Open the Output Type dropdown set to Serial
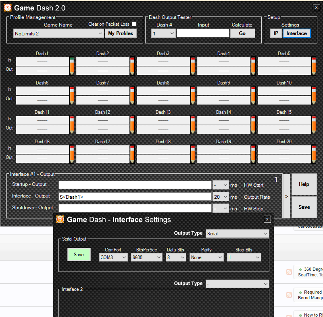The height and width of the screenshot is (317, 323). coord(237,234)
